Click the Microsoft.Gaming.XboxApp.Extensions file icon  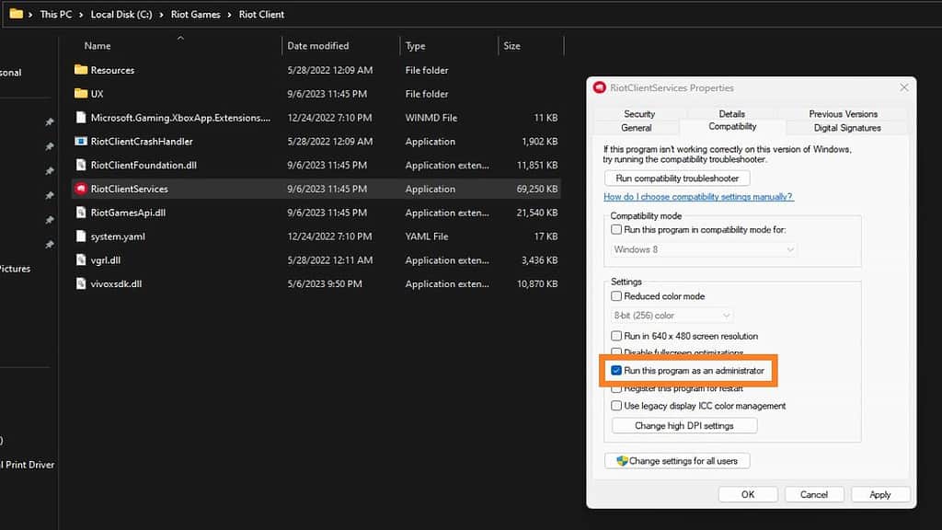(x=81, y=117)
